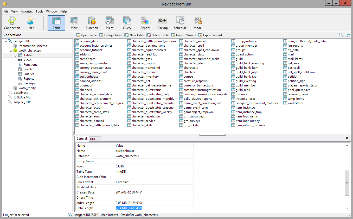Launch the Export Wizard
The width and height of the screenshot is (353, 219).
[x=210, y=35]
